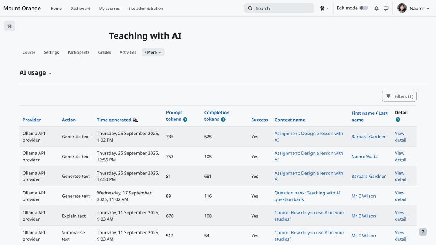Sort by Prompt tokens column
The image size is (436, 245).
(174, 116)
